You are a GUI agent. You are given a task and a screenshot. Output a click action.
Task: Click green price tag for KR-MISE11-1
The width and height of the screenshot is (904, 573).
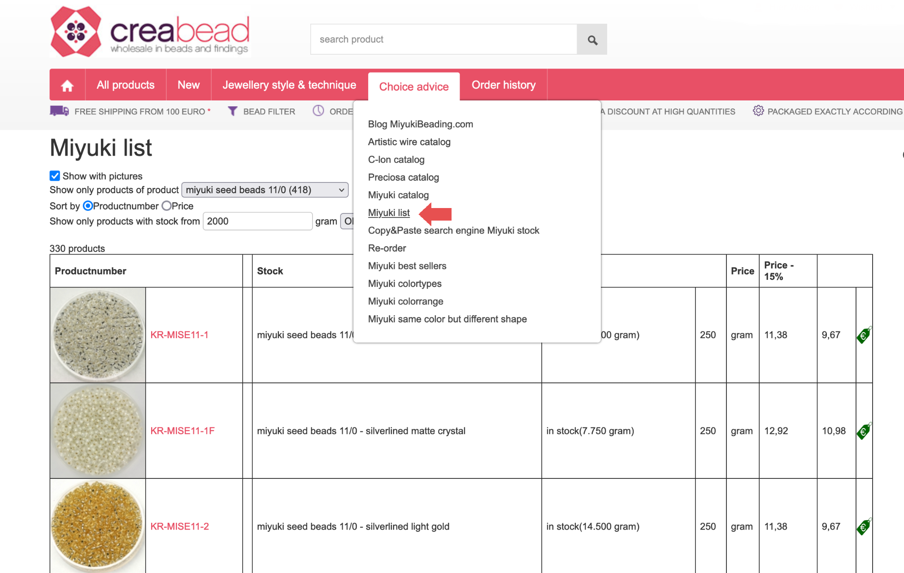point(864,335)
